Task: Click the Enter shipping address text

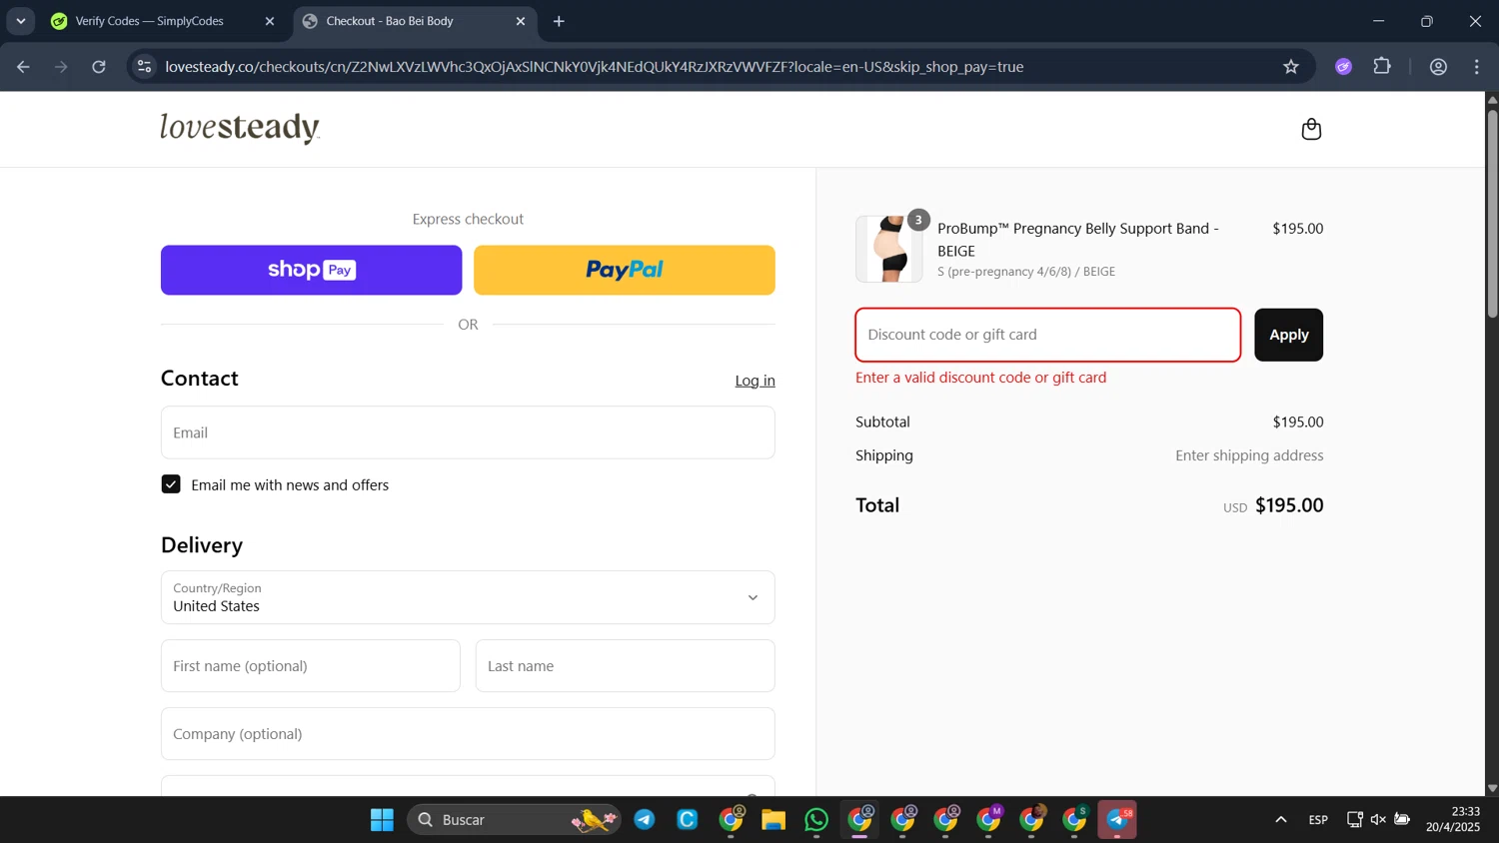Action: [x=1249, y=455]
